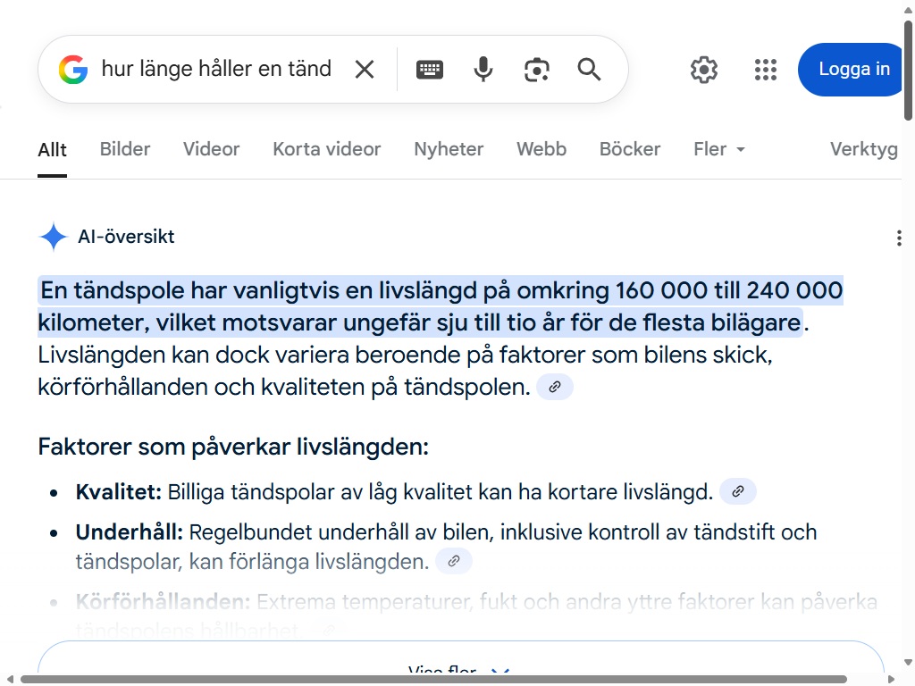Click the 'Körförhållanden:' faded label
Viewport: 915px width, 686px height.
point(163,602)
